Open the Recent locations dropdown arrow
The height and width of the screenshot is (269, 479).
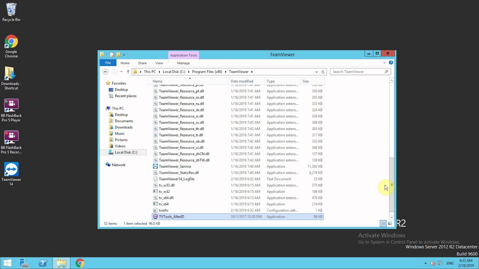(x=121, y=72)
